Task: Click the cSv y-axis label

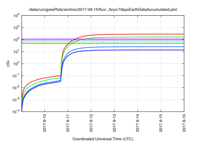Action: click(8, 63)
